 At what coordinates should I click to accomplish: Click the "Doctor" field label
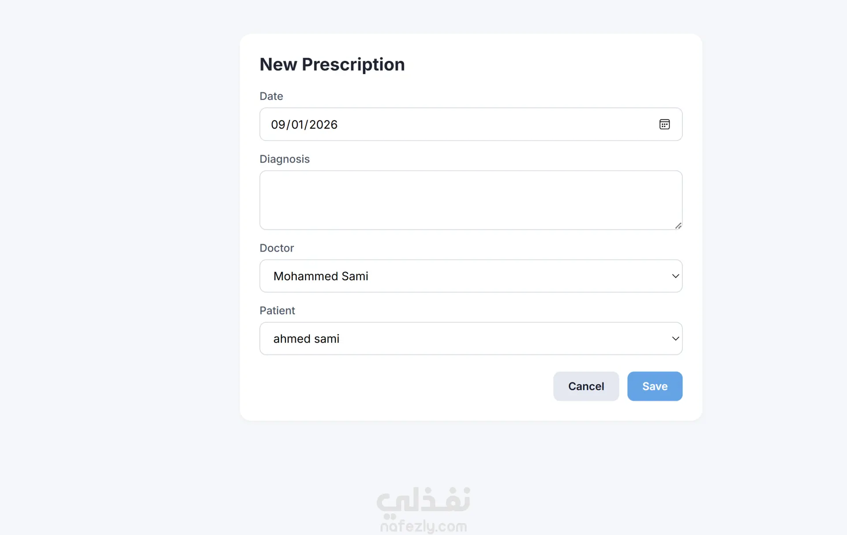tap(277, 248)
